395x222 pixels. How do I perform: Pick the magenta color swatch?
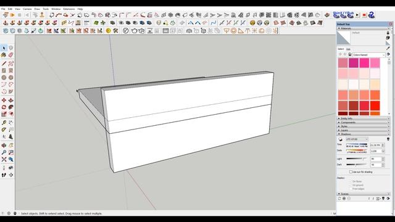[x=354, y=63]
